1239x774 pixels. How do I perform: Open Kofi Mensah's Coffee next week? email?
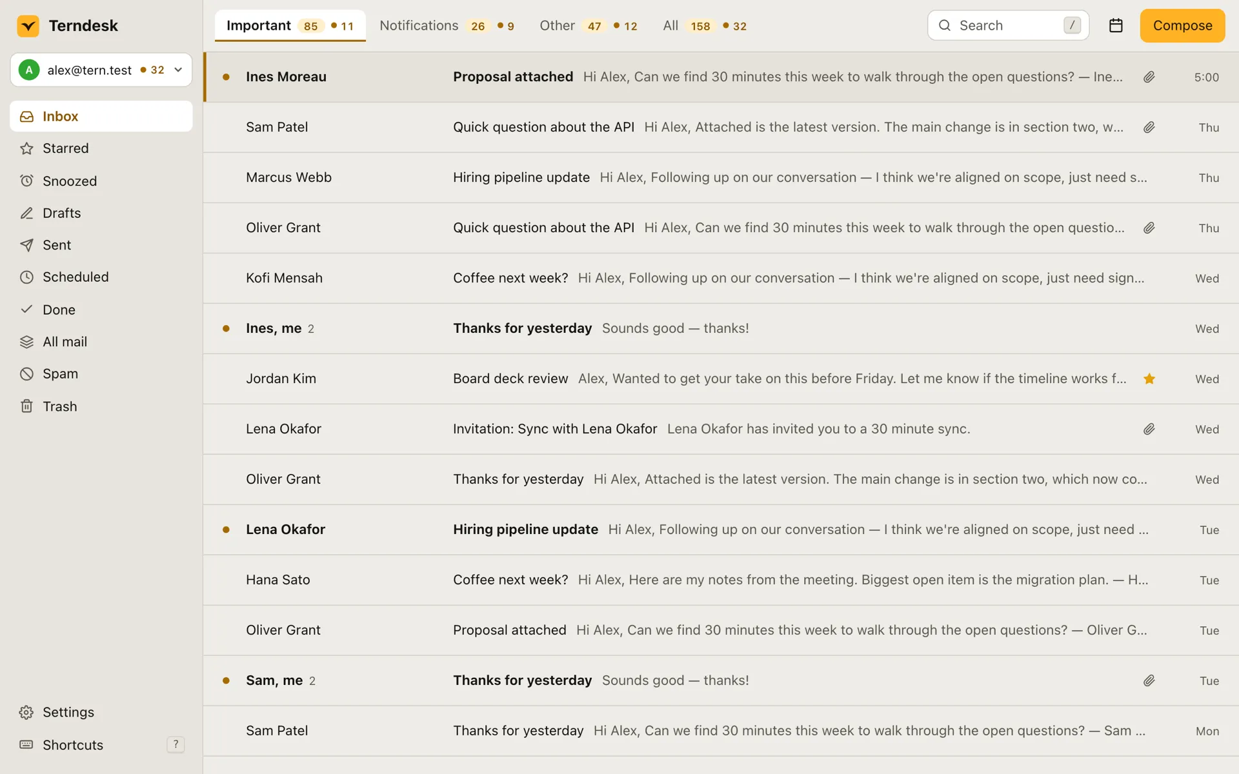(x=721, y=279)
